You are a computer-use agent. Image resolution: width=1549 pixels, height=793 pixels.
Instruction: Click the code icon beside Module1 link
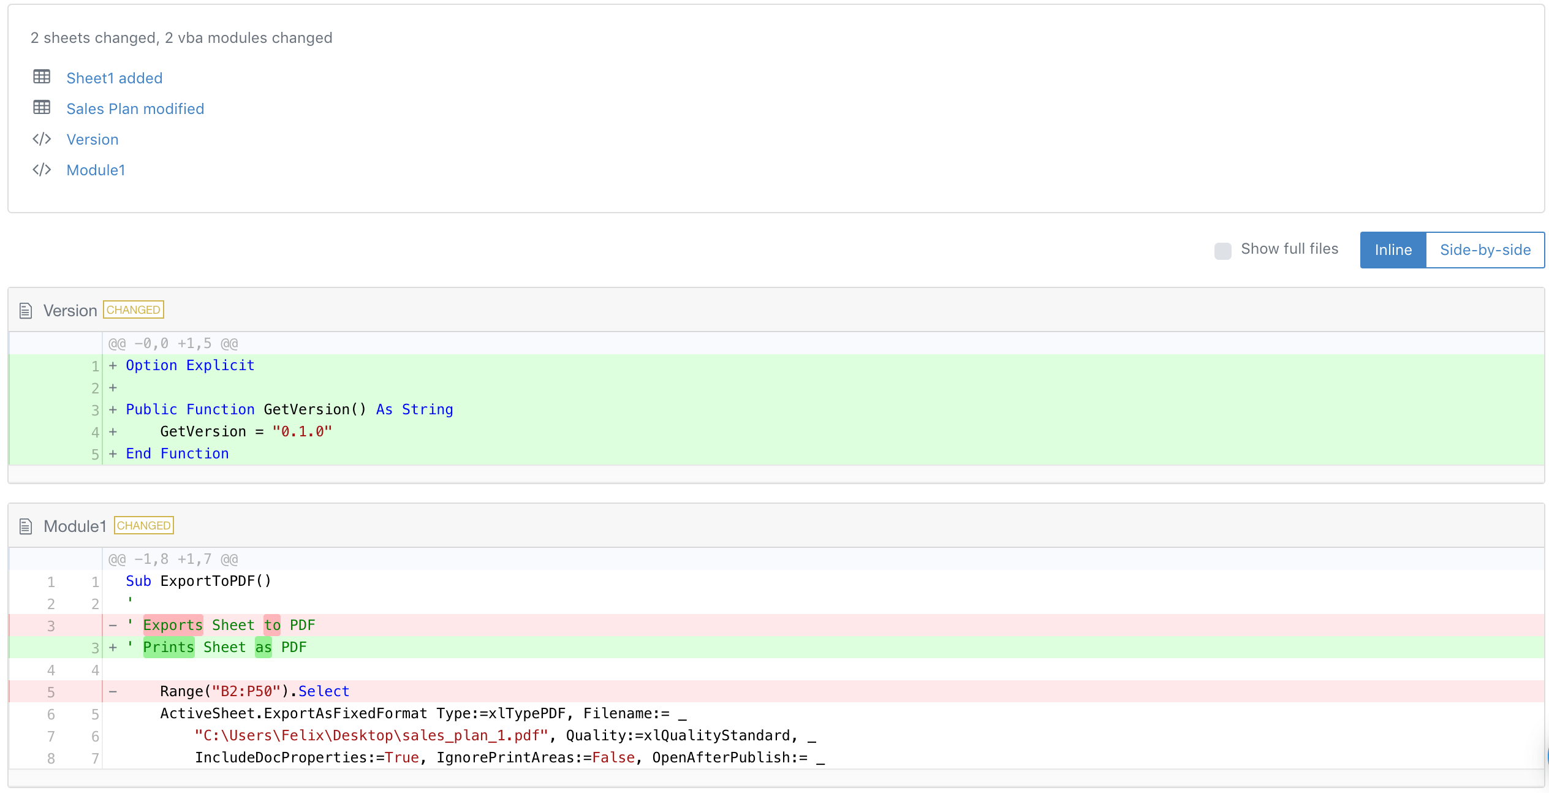pyautogui.click(x=42, y=170)
